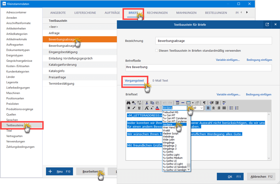Open the font size dropdown
The height and width of the screenshot is (184, 280).
(x=201, y=108)
